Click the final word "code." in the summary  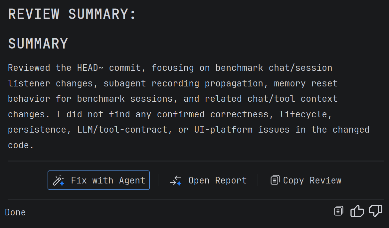click(x=21, y=145)
